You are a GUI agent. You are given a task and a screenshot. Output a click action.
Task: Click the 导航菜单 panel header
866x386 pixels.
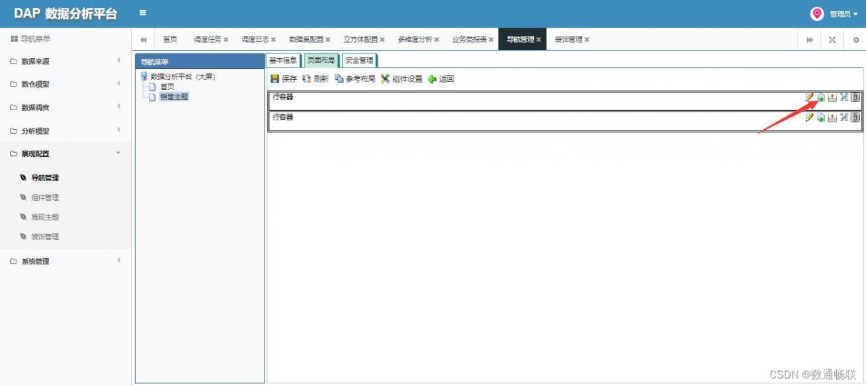click(x=200, y=62)
